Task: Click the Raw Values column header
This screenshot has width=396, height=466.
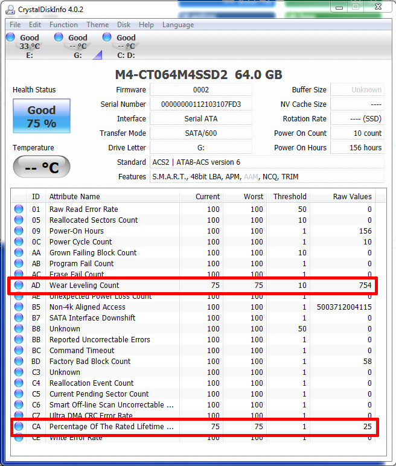Action: point(343,196)
